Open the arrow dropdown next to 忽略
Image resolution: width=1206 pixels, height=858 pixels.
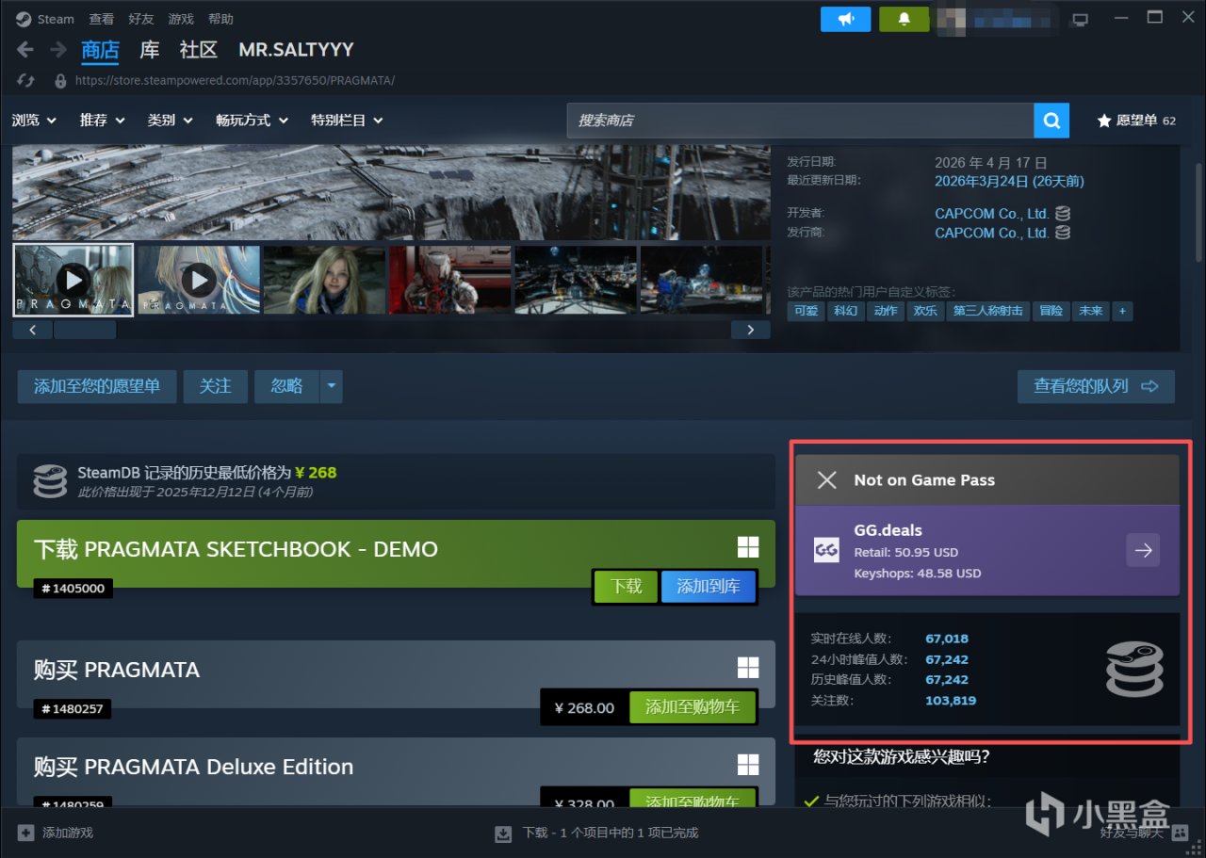331,386
